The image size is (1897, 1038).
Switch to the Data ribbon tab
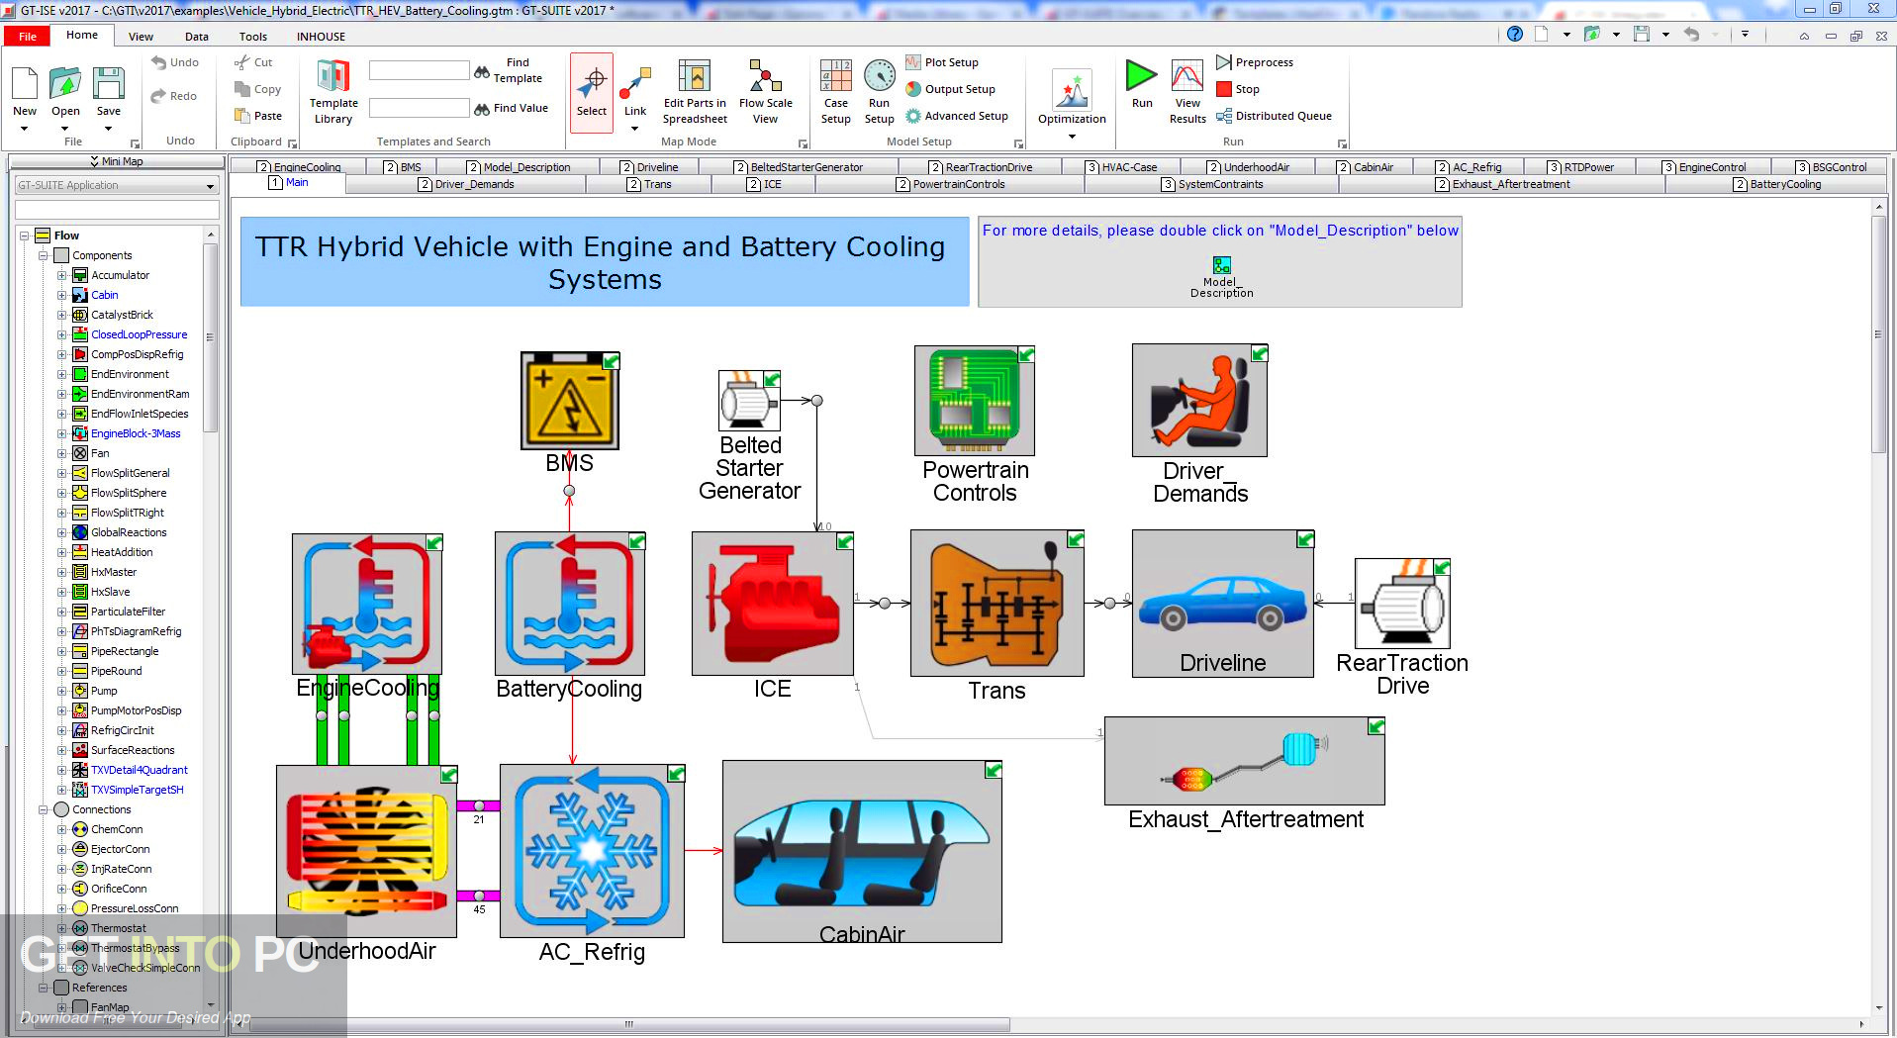pos(197,37)
